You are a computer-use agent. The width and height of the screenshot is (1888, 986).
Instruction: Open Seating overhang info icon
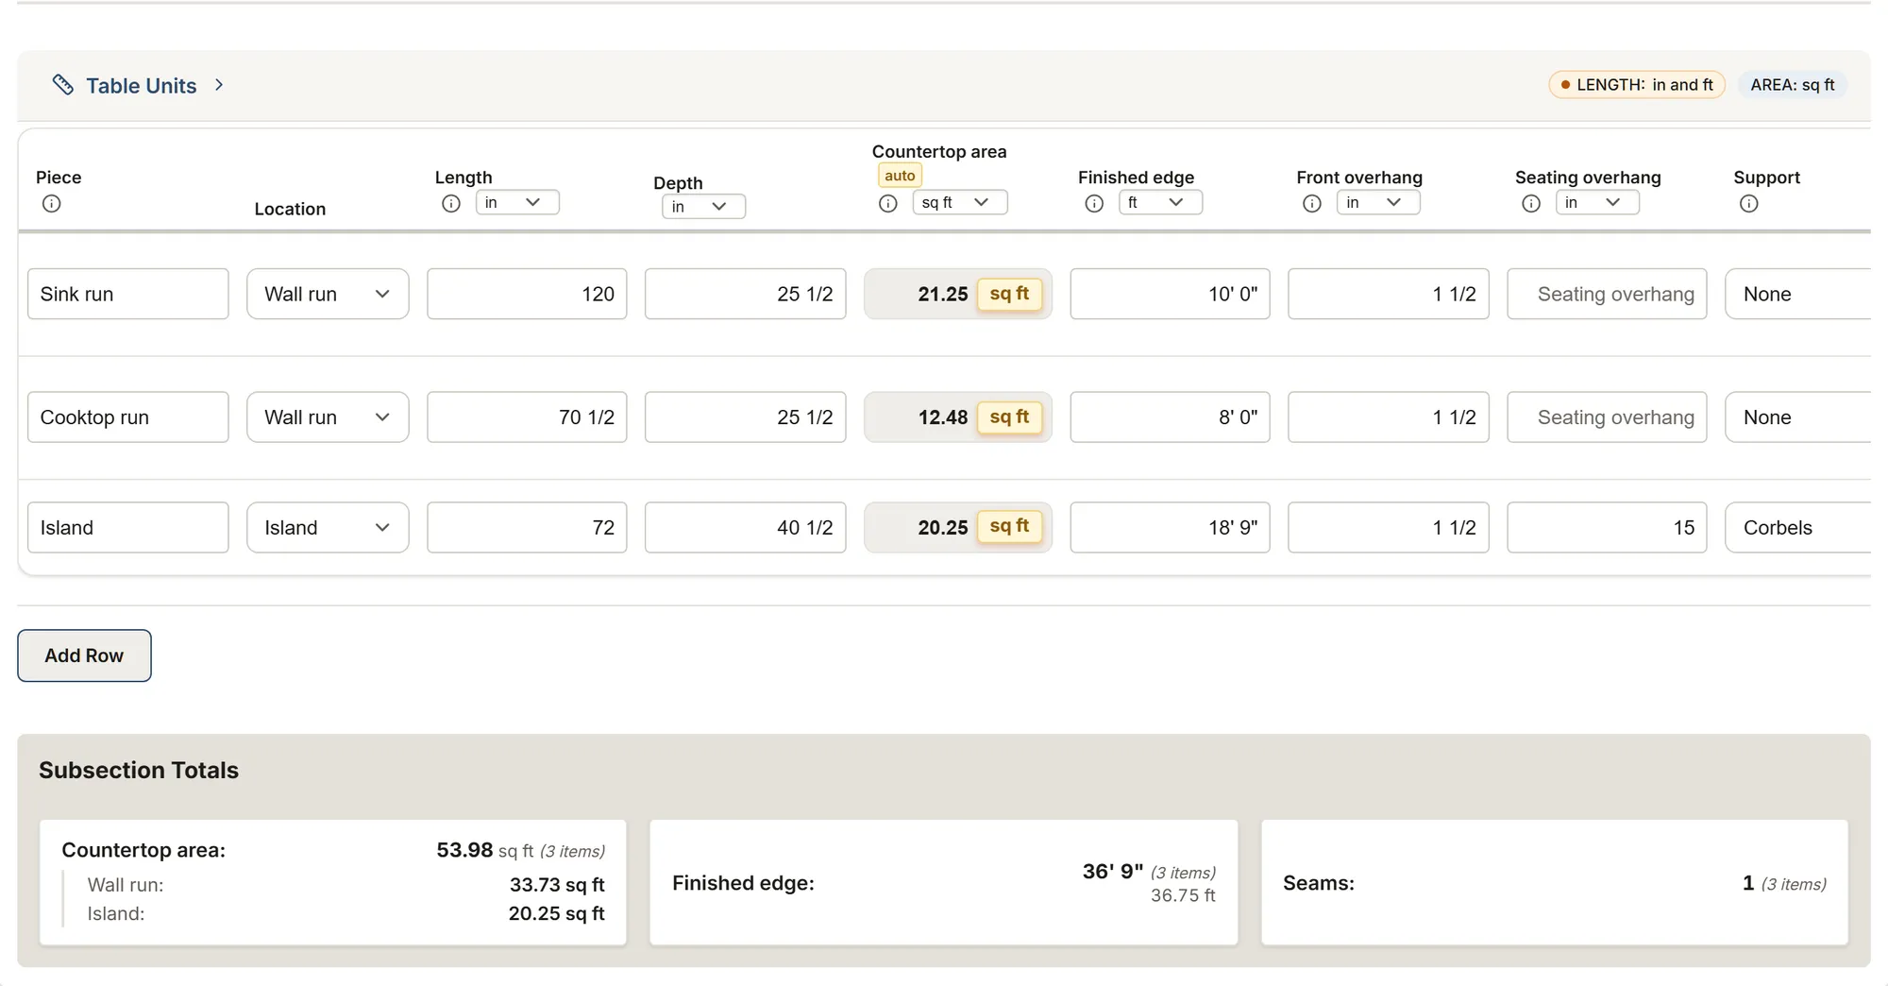[x=1531, y=204]
